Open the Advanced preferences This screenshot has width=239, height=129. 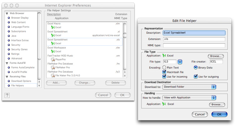click(x=17, y=58)
